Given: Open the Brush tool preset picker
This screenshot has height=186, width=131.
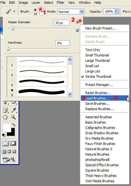Looking at the screenshot, I should click(x=9, y=11).
